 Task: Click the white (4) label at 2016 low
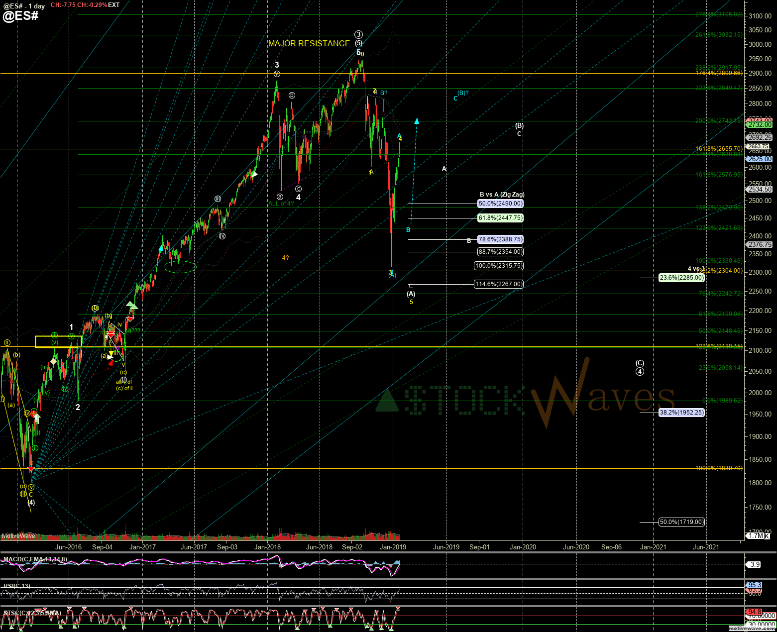[x=31, y=503]
